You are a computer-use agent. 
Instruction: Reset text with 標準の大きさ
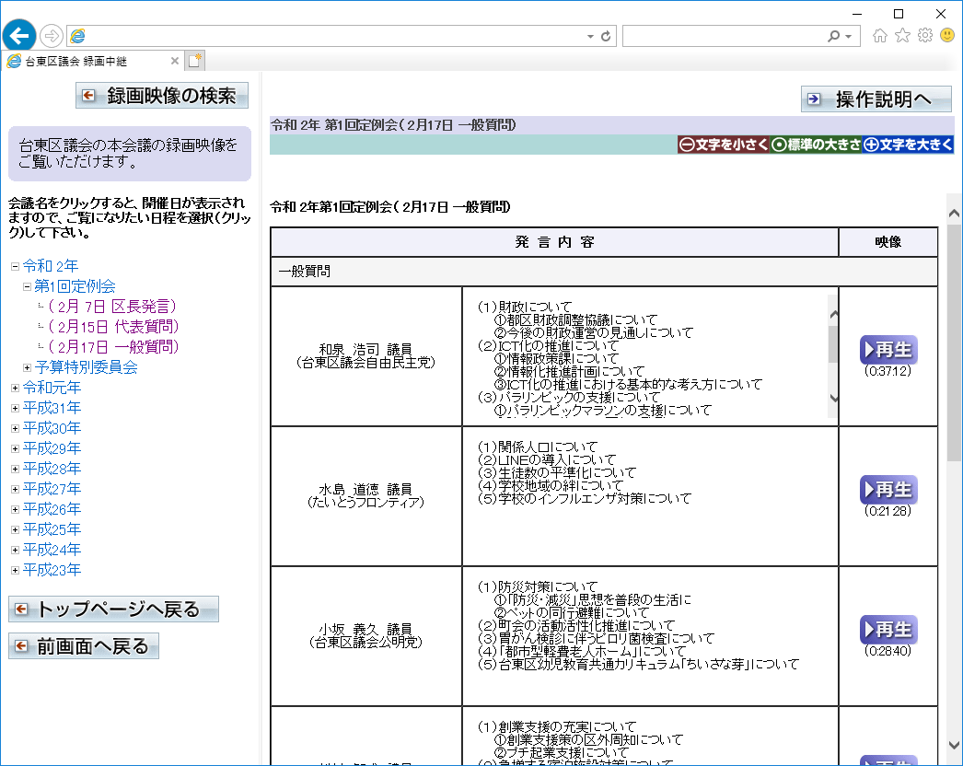(x=816, y=145)
